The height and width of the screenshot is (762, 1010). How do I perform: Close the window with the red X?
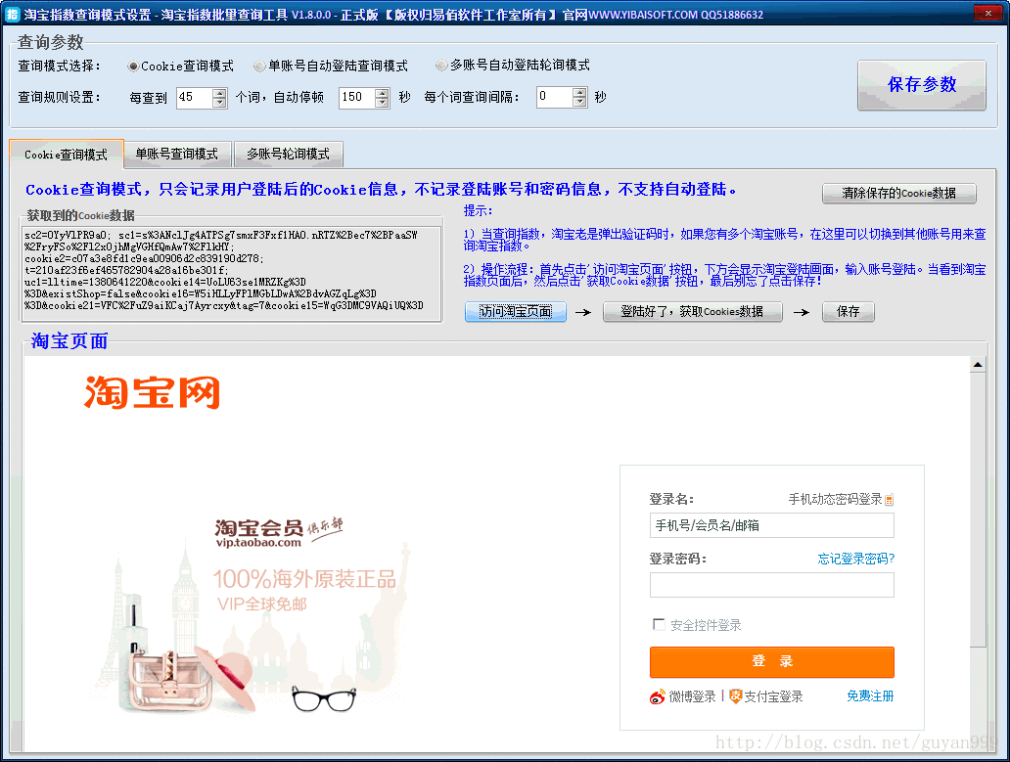pos(987,13)
